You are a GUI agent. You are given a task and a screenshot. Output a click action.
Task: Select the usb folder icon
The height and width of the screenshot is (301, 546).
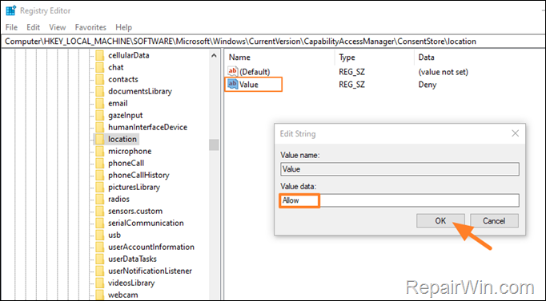100,235
